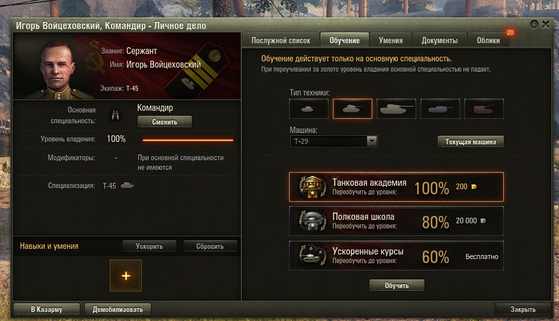Image resolution: width=559 pixels, height=321 pixels.
Task: Open the Машина dropdown showing T-29
Action: pos(334,141)
